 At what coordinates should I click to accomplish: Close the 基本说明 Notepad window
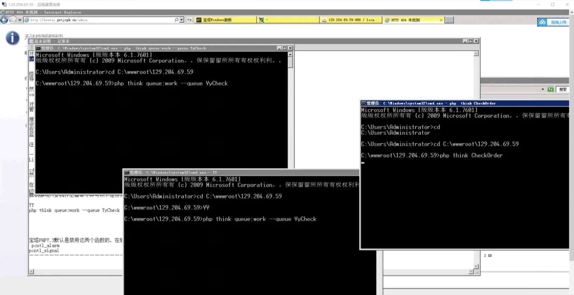[x=476, y=41]
